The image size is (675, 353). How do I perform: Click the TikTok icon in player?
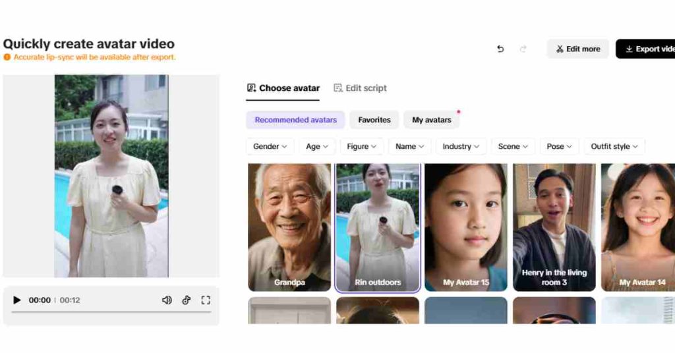(x=187, y=300)
